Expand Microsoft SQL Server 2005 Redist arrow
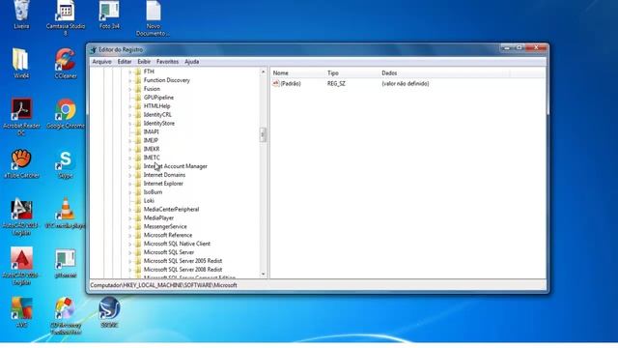 (x=130, y=261)
